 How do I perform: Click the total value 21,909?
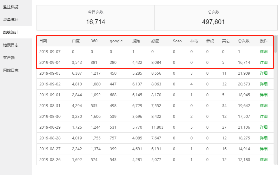(x=244, y=73)
